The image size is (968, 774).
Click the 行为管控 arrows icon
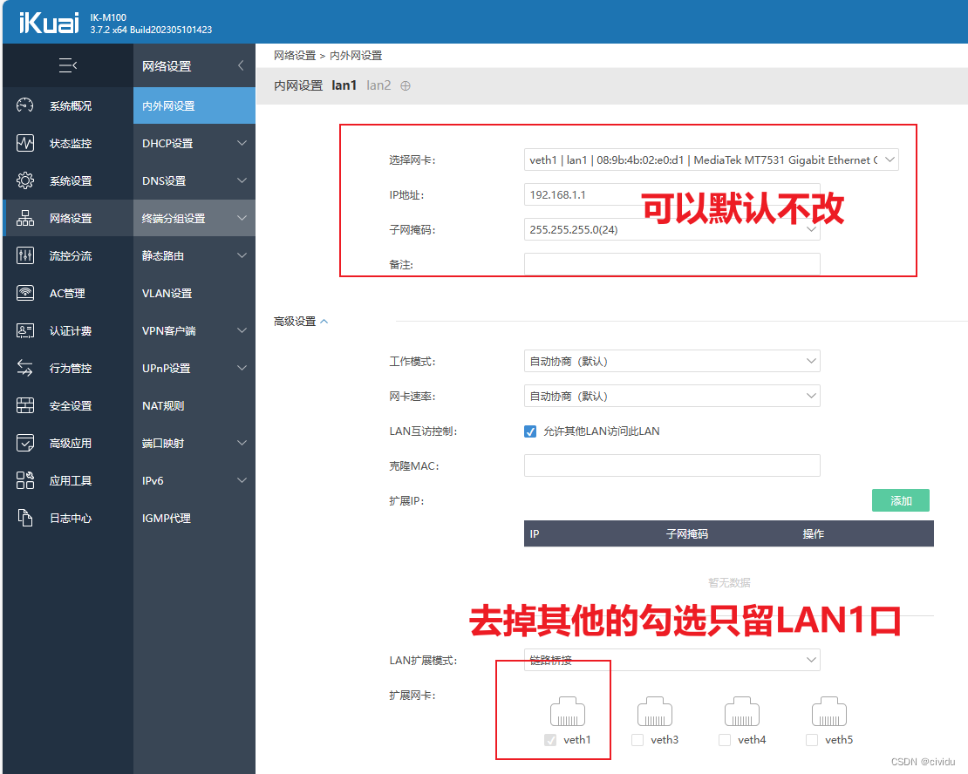(24, 368)
